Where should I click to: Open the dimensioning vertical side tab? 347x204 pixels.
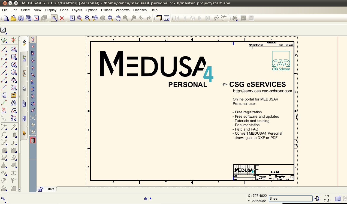[24, 73]
